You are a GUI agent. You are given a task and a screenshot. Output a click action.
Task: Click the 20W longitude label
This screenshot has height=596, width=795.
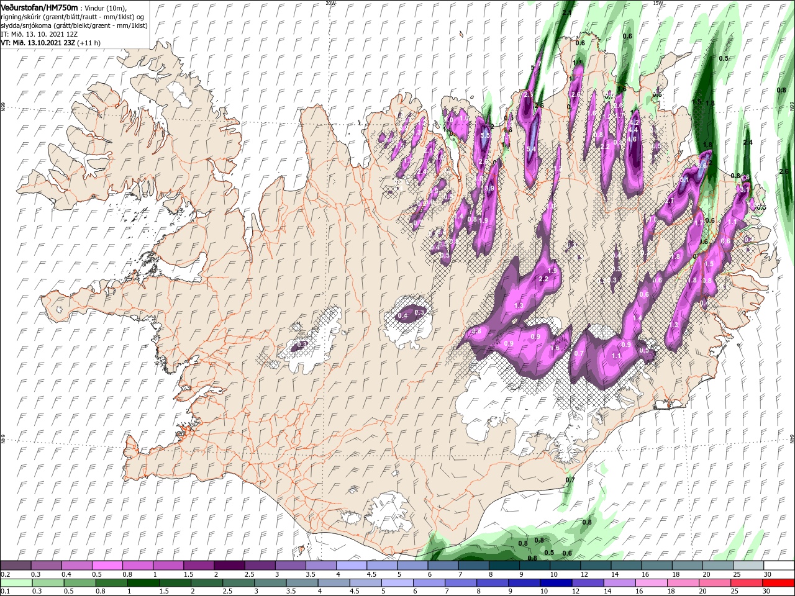point(330,3)
